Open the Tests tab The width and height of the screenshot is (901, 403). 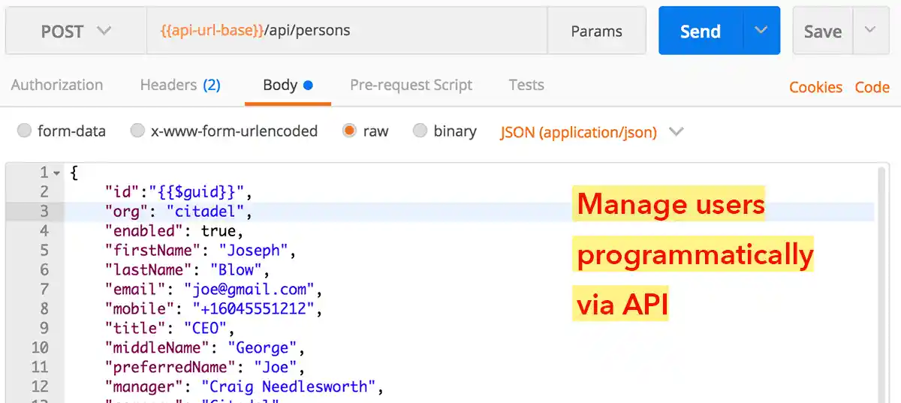coord(526,85)
